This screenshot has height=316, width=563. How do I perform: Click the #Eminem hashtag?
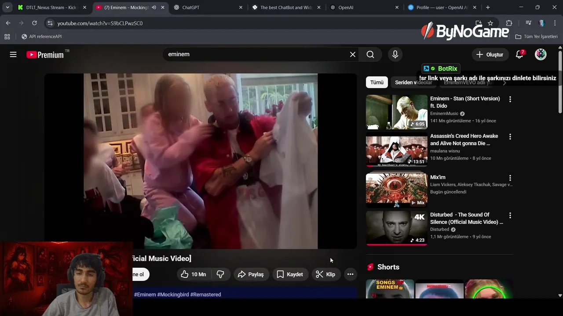145,294
